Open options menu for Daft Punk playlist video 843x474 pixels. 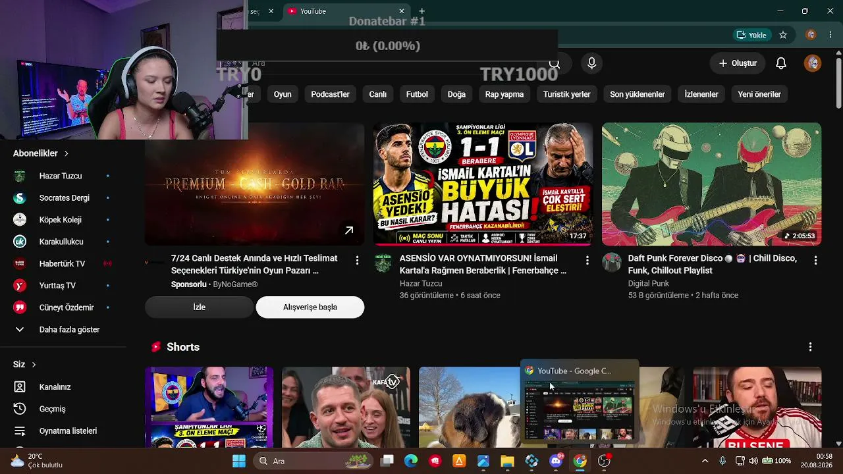click(x=815, y=261)
